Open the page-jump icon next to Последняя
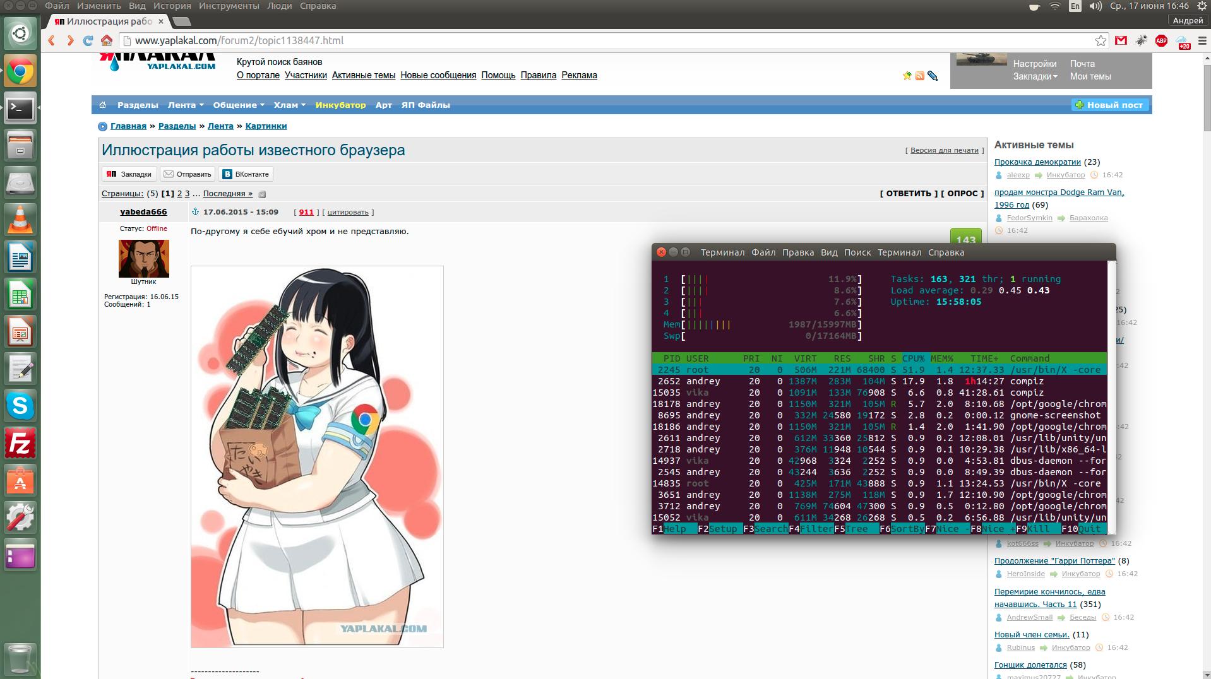 262,194
